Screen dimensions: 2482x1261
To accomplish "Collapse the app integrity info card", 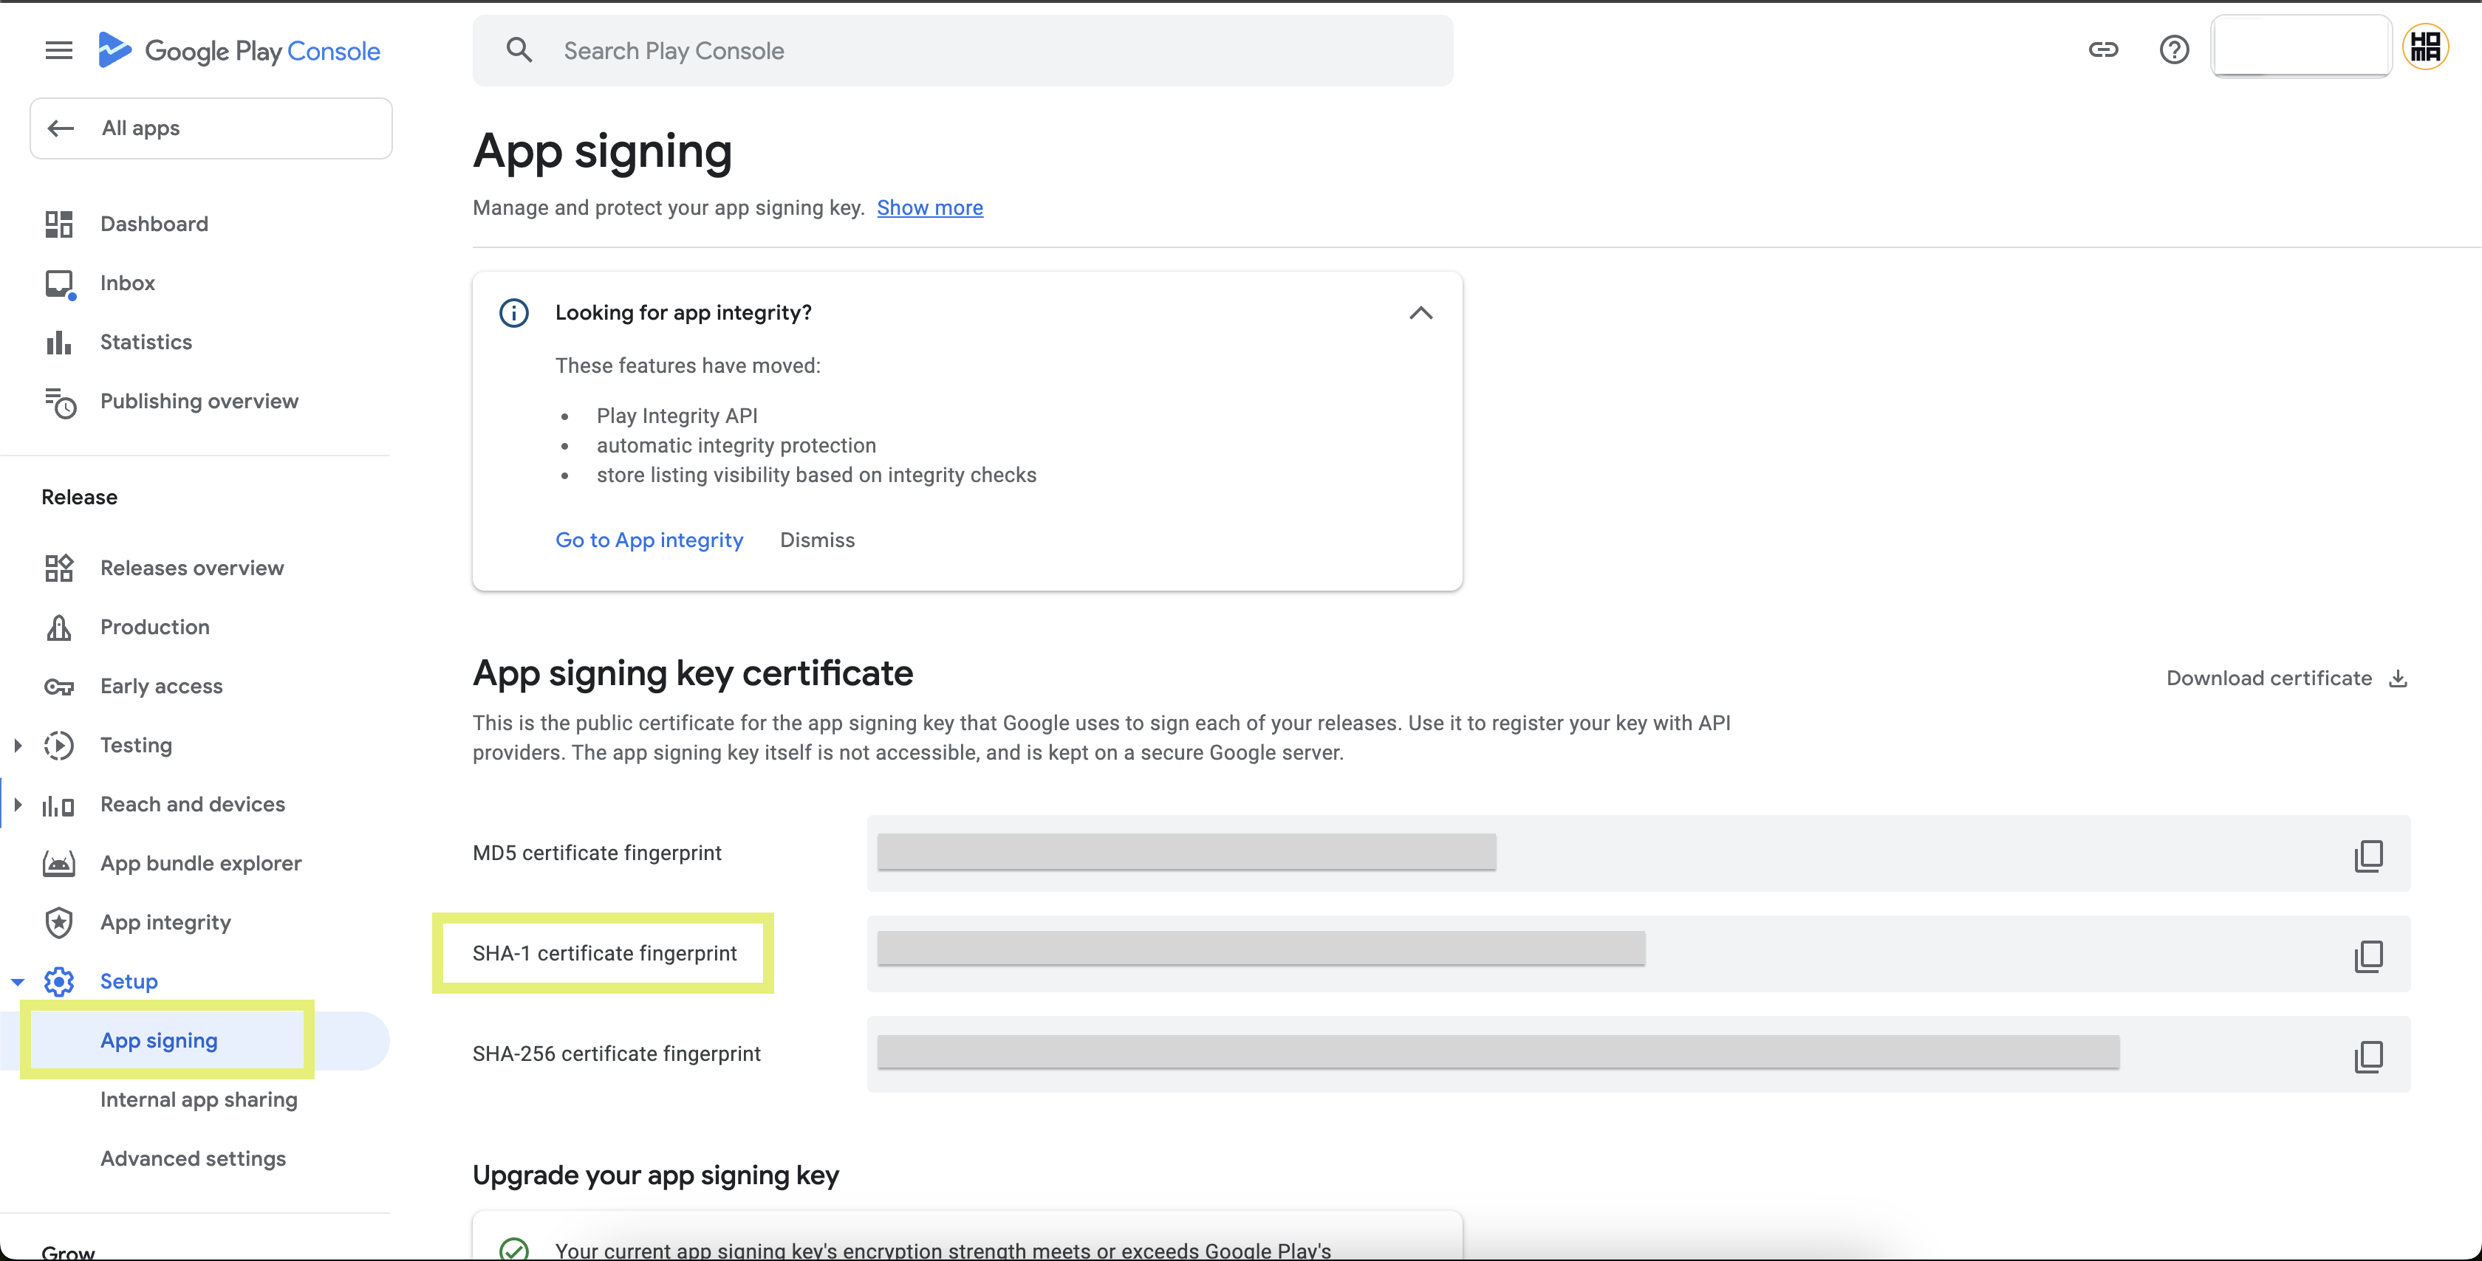I will point(1421,313).
